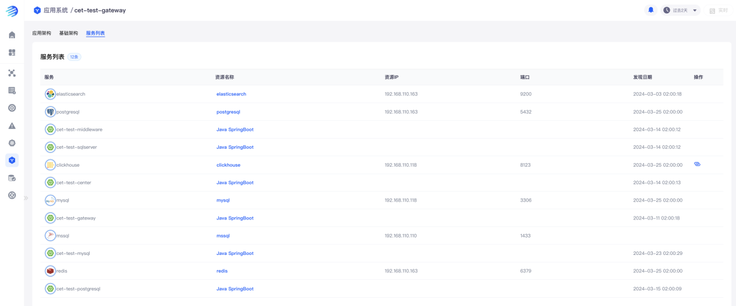The image size is (736, 306).
Task: Click the elasticsearch service icon
Action: pos(51,94)
